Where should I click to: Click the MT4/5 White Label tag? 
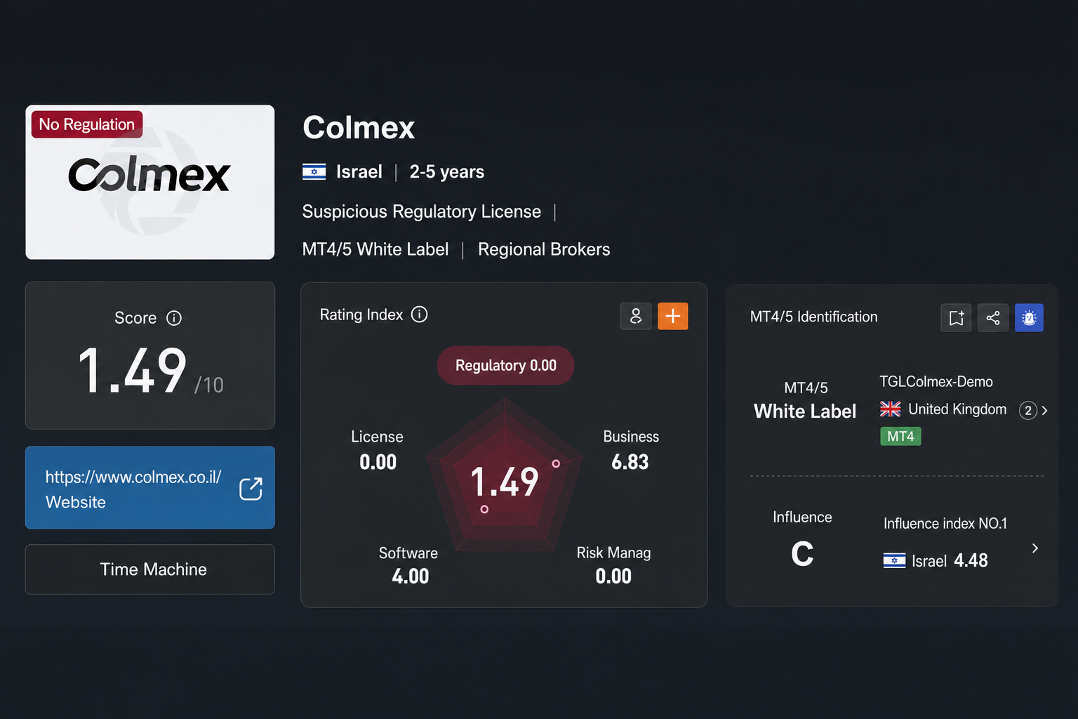[375, 249]
